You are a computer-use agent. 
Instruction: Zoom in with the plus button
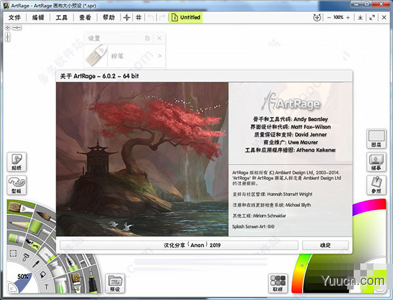pyautogui.click(x=348, y=18)
